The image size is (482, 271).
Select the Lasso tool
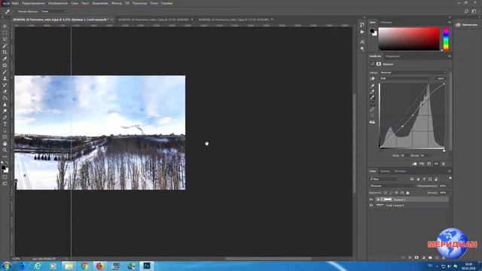click(x=5, y=39)
